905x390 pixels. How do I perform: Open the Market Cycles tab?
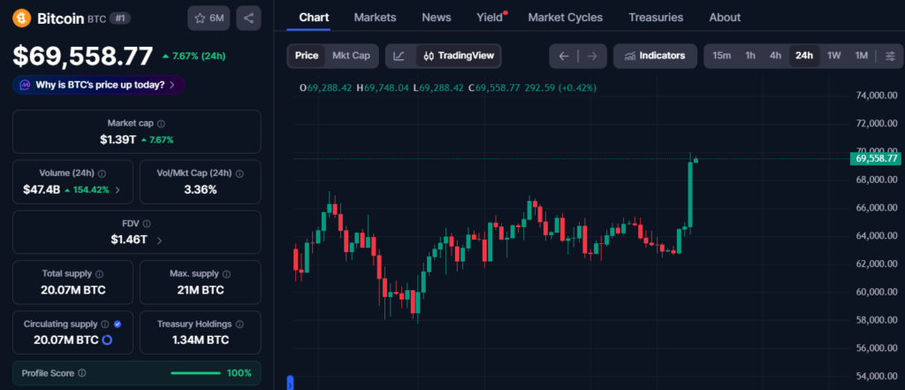565,18
